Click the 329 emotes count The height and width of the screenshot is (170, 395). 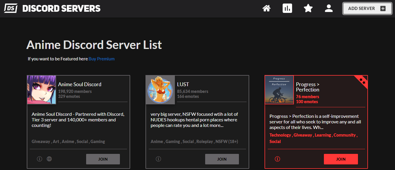point(69,96)
